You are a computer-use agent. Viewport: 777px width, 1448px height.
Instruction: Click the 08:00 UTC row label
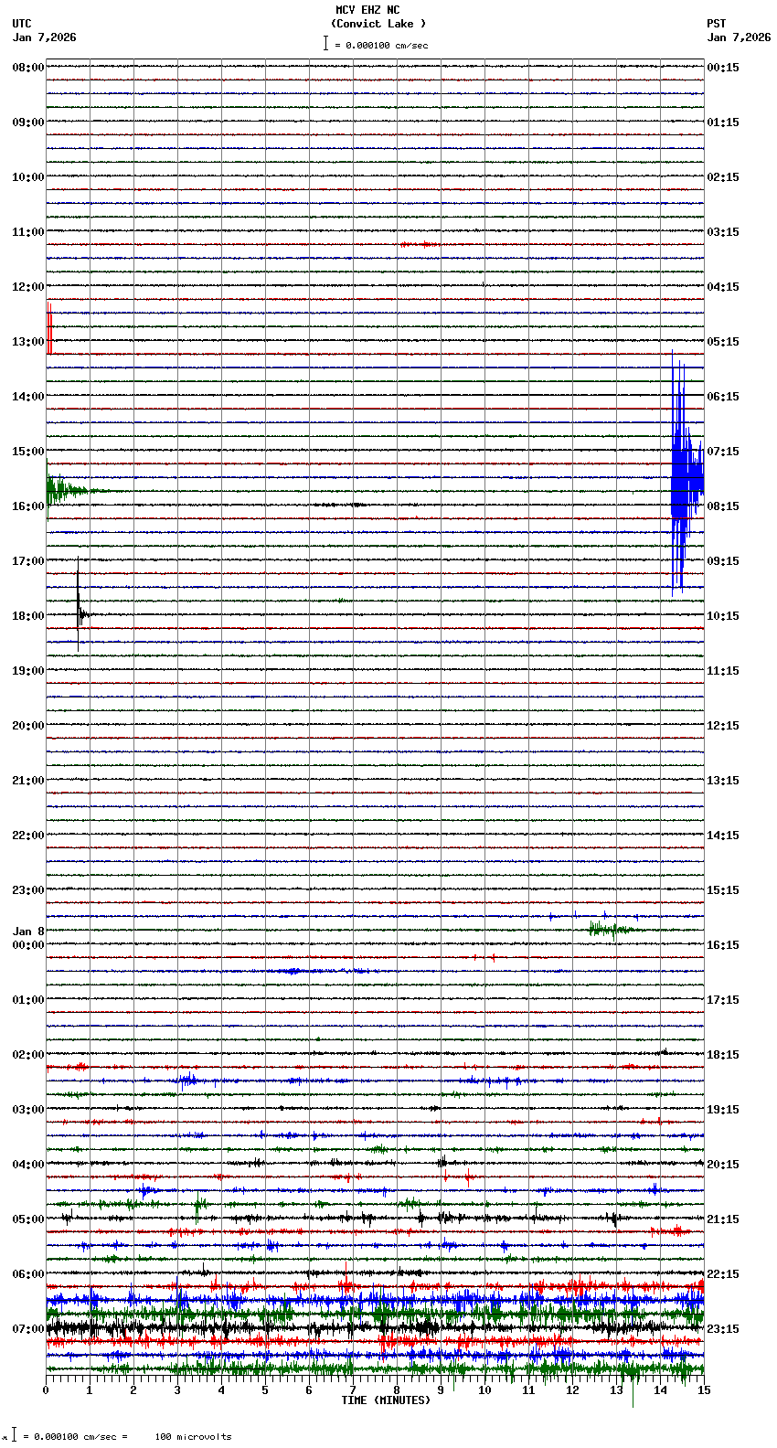pos(28,68)
